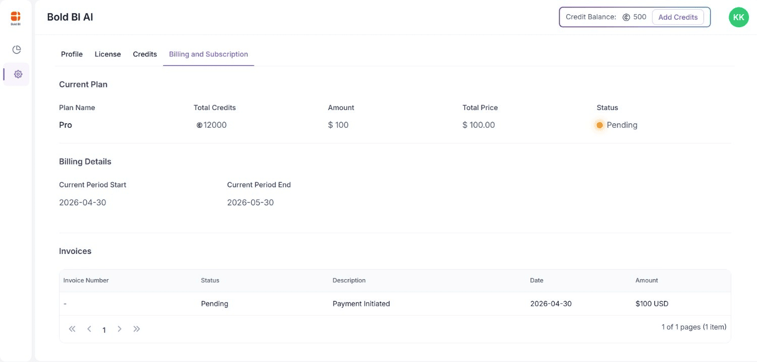
Task: Go to the first invoices page
Action: click(72, 329)
